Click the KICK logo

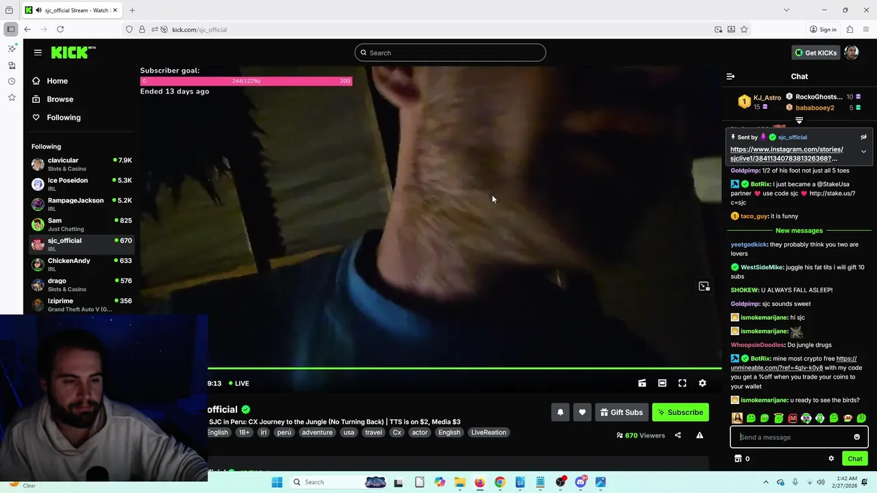pyautogui.click(x=73, y=52)
